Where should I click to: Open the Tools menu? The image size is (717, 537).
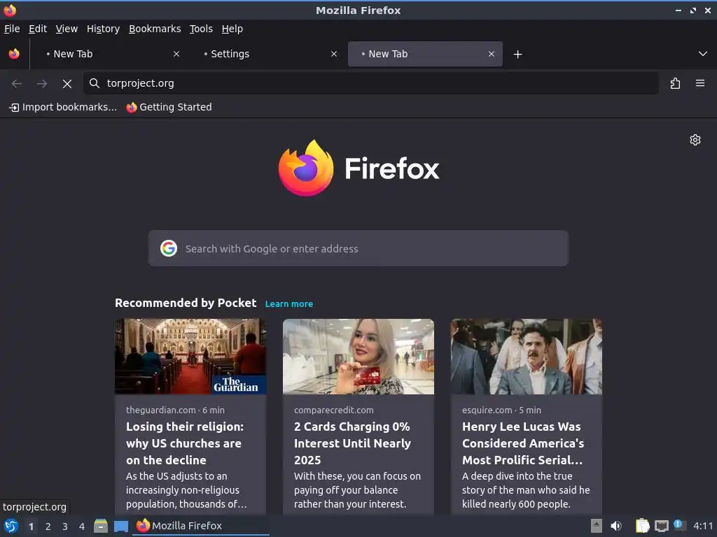click(x=201, y=29)
